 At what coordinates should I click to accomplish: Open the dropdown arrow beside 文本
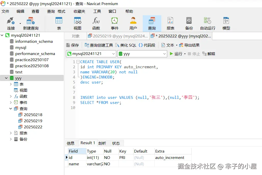click(x=177, y=45)
